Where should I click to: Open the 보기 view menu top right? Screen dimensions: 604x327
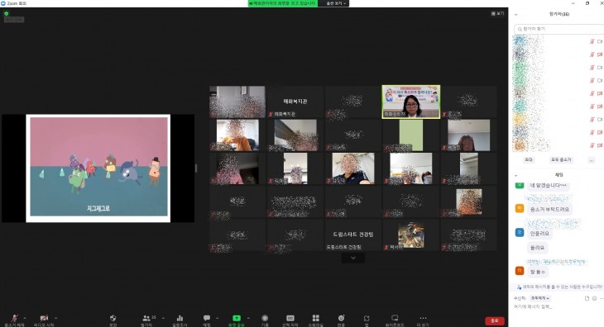pos(498,13)
